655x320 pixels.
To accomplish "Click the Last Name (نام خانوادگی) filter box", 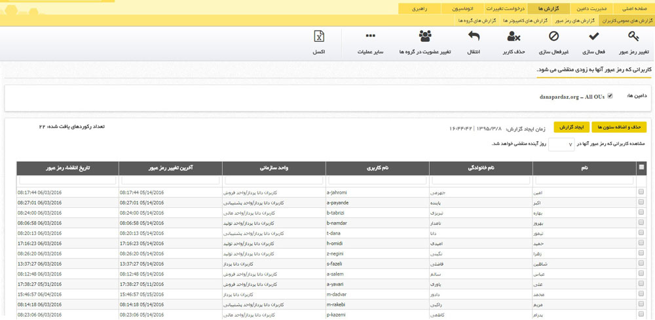I will [481, 180].
